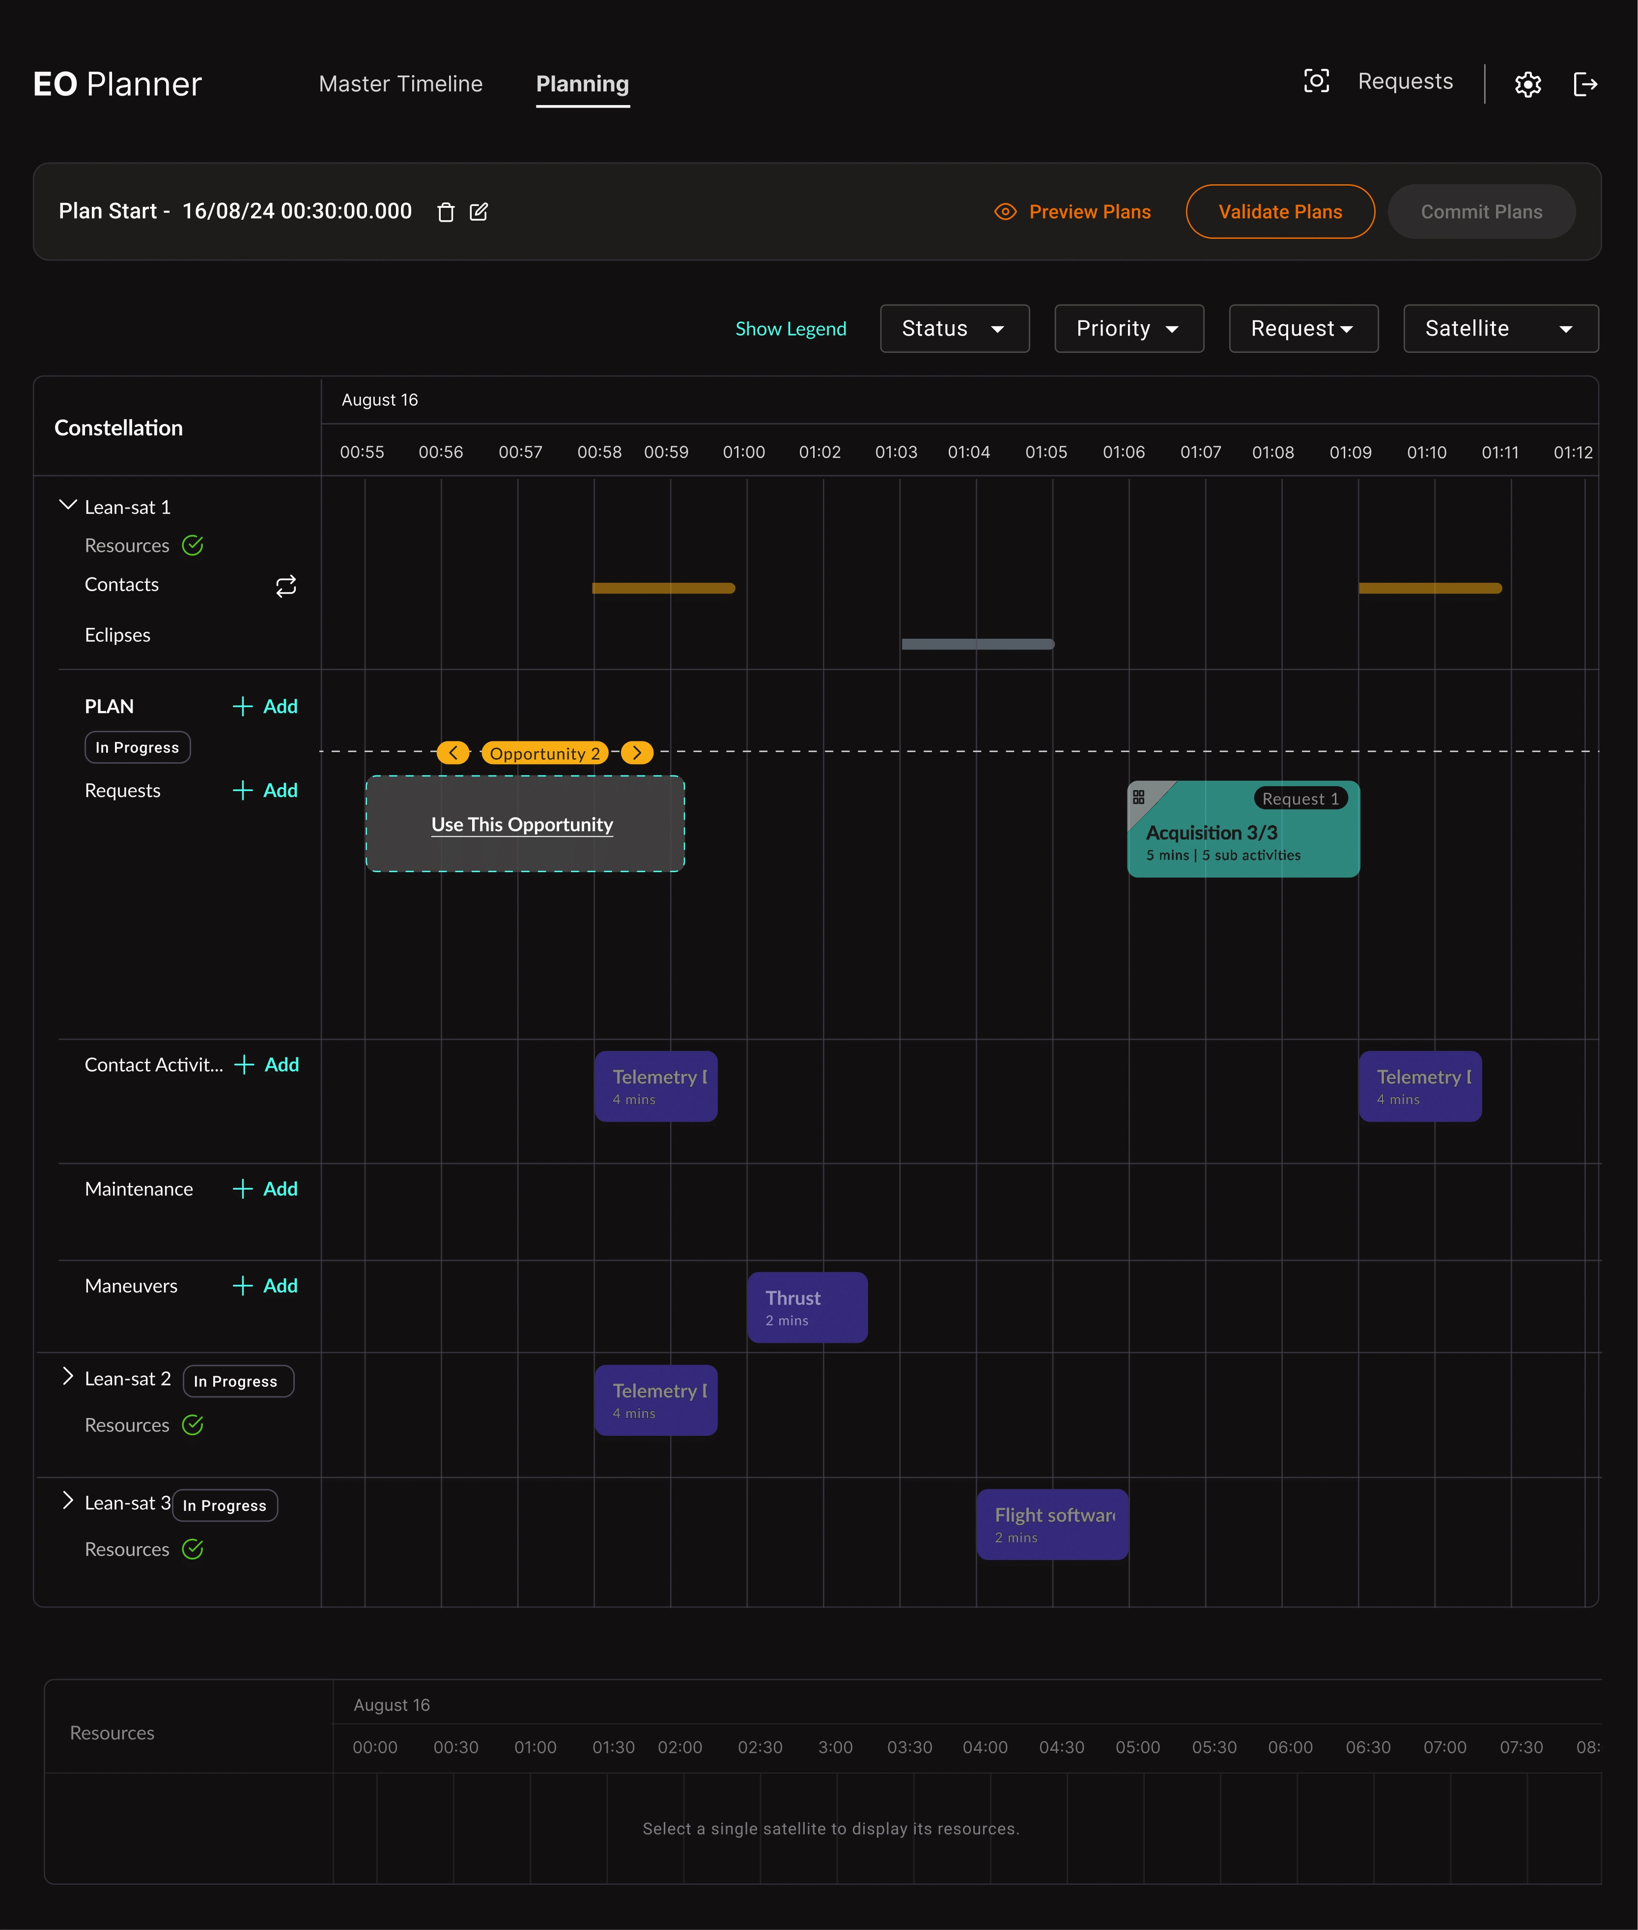Viewport: 1638px width, 1930px height.
Task: Expand the Lean-sat 2 row
Action: 67,1377
